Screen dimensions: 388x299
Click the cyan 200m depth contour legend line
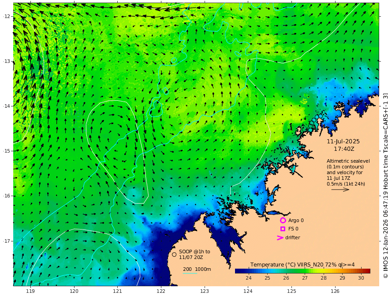pyautogui.click(x=190, y=273)
